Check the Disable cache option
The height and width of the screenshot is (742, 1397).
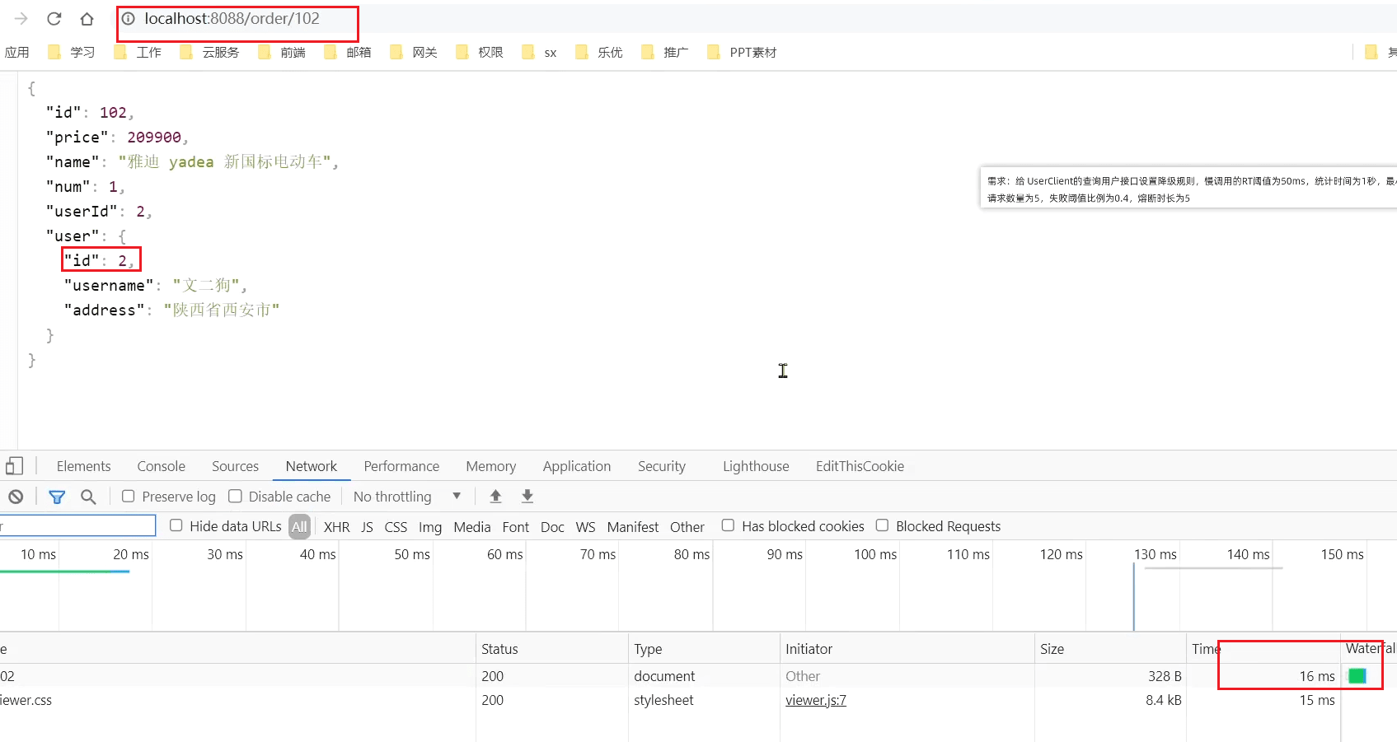pos(236,497)
